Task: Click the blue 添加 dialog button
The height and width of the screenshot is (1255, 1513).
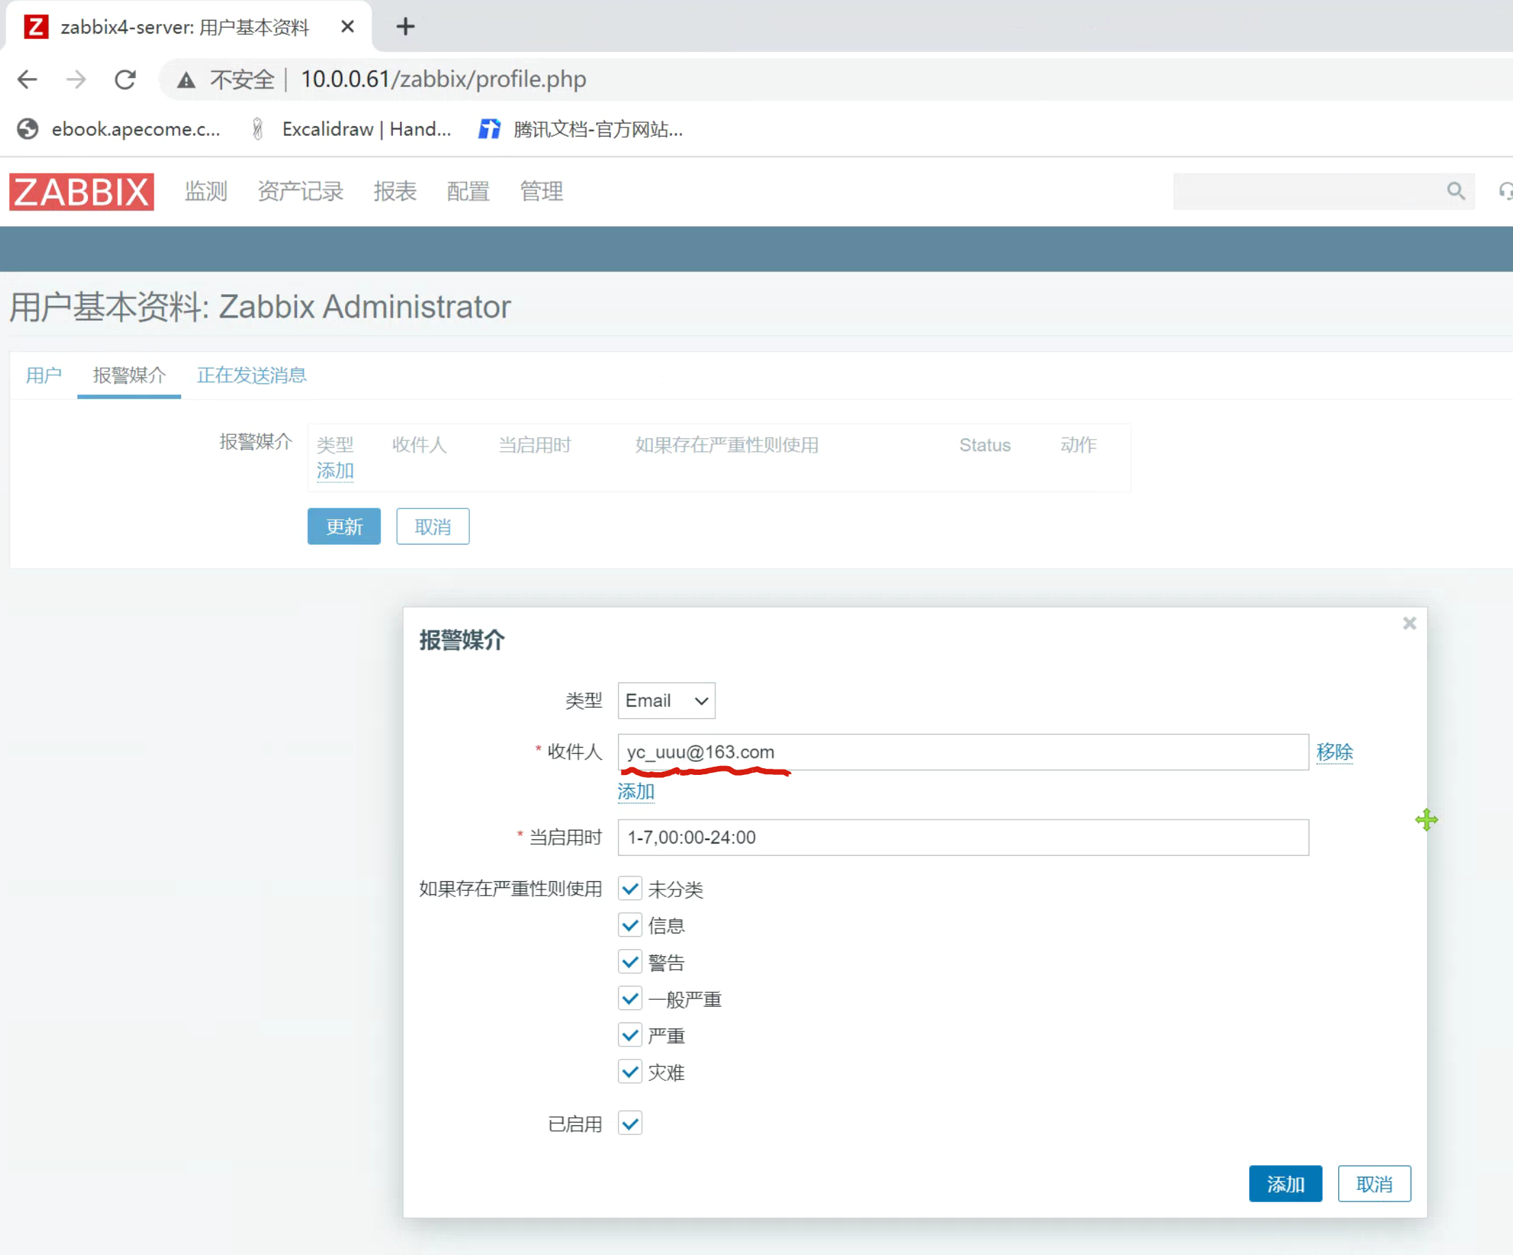Action: (1285, 1184)
